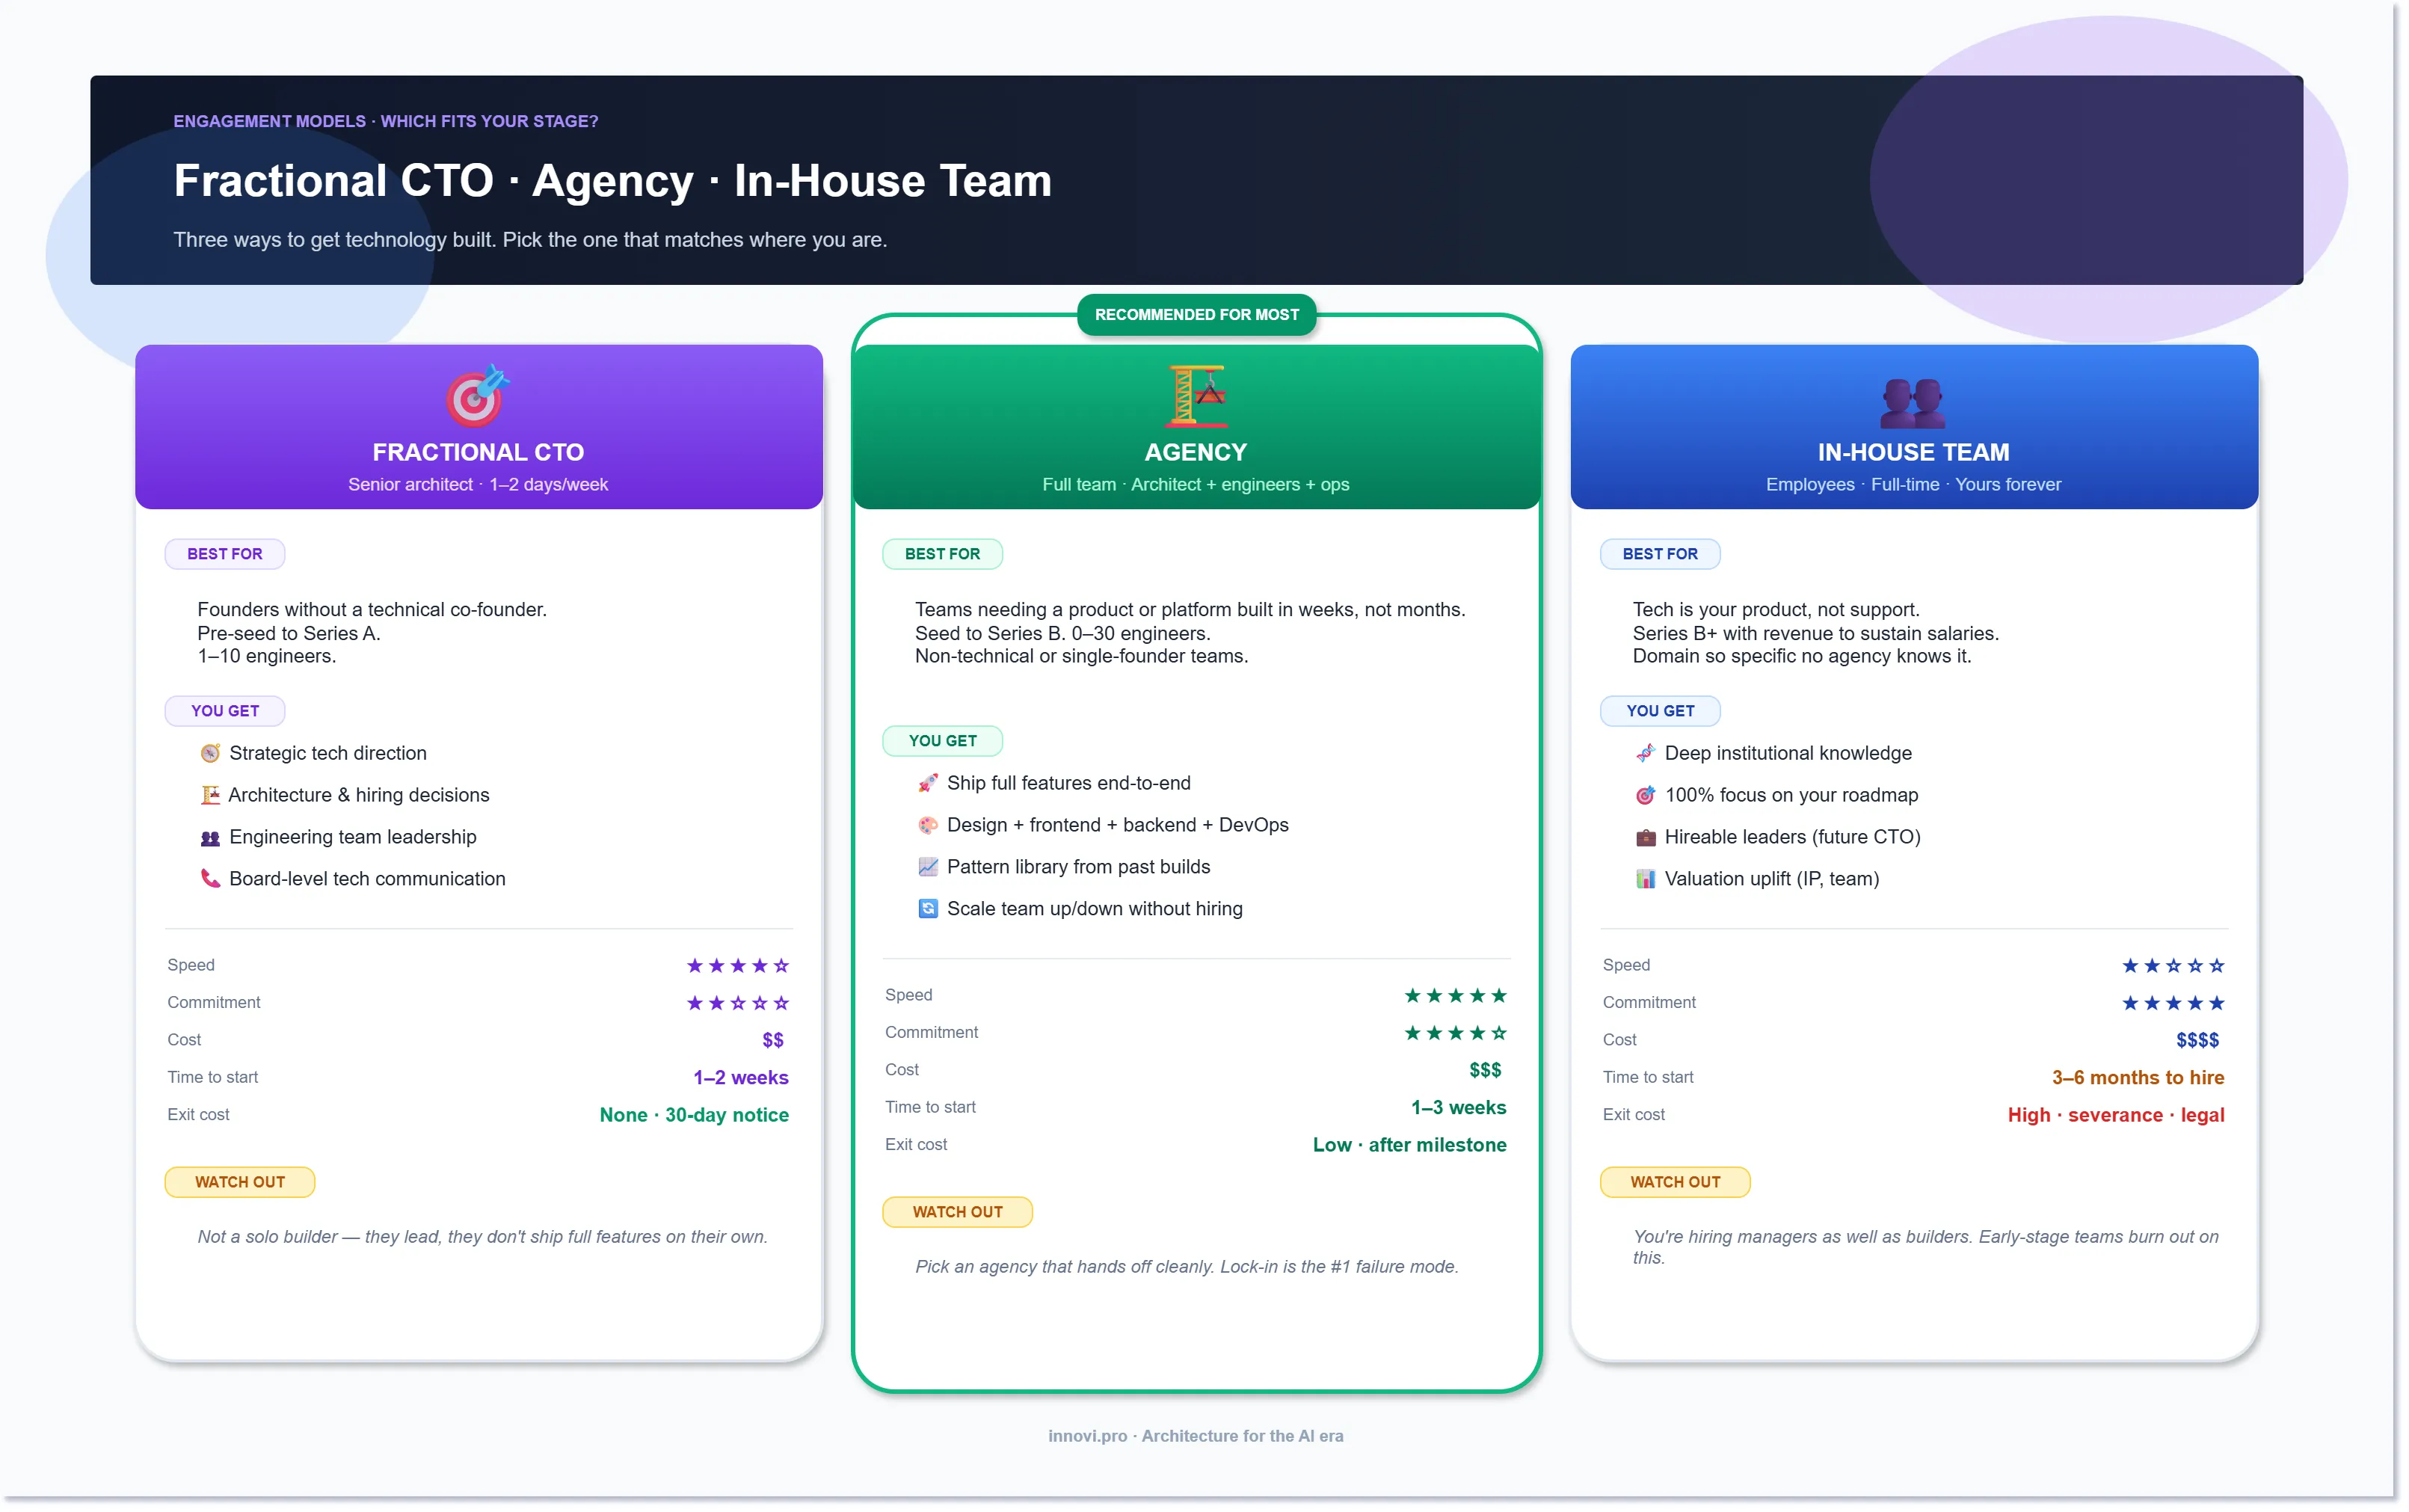The width and height of the screenshot is (2409, 1512).
Task: Expand the BEST FOR section on the Agency card
Action: tap(941, 553)
